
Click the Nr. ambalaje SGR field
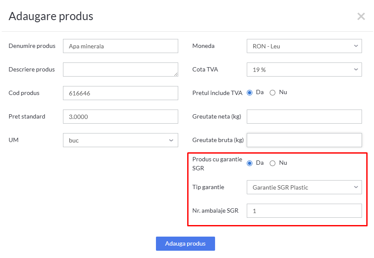pos(304,211)
